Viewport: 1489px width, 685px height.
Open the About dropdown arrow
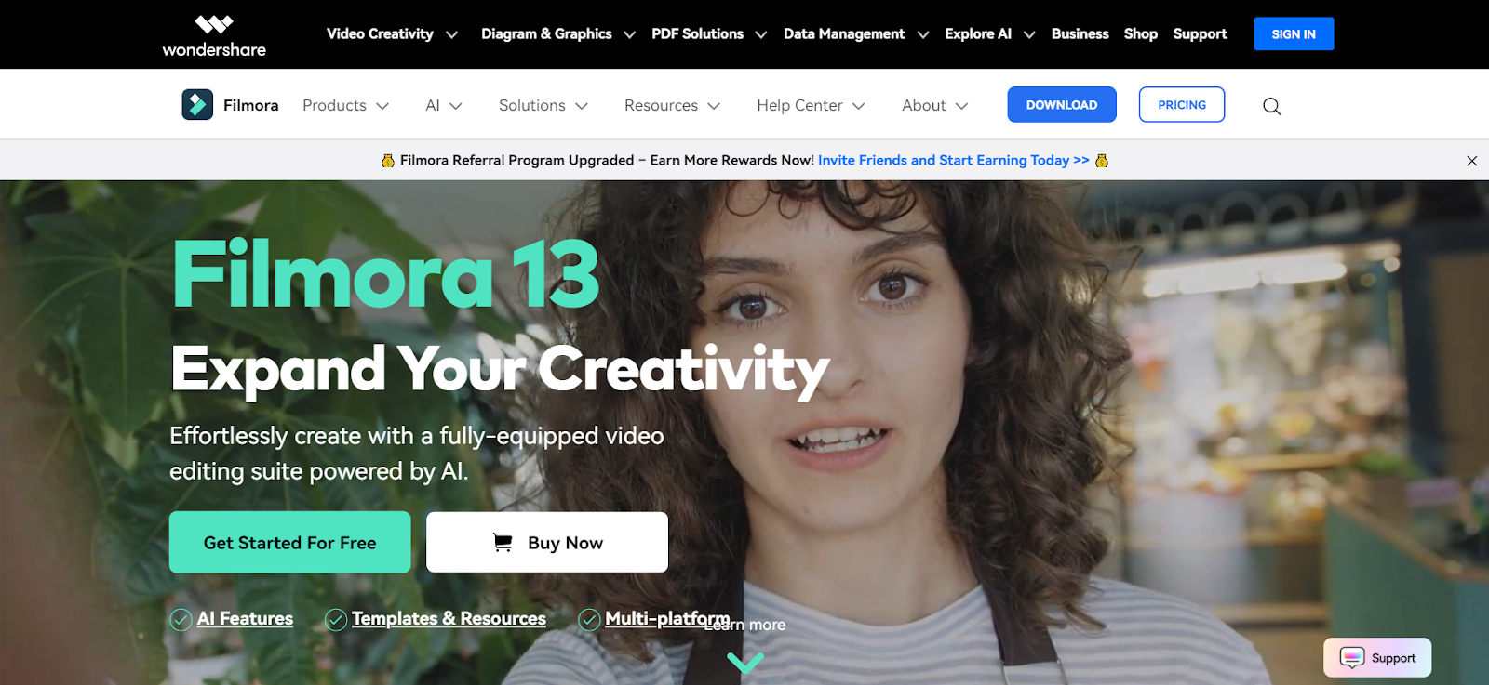962,106
